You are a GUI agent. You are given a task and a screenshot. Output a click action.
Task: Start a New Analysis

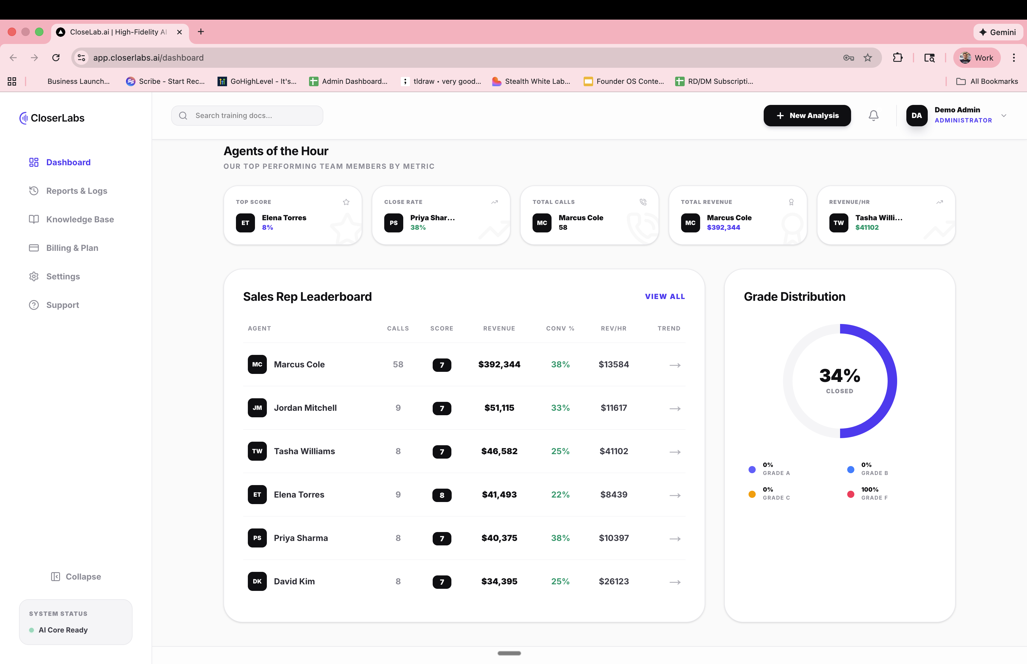tap(807, 115)
